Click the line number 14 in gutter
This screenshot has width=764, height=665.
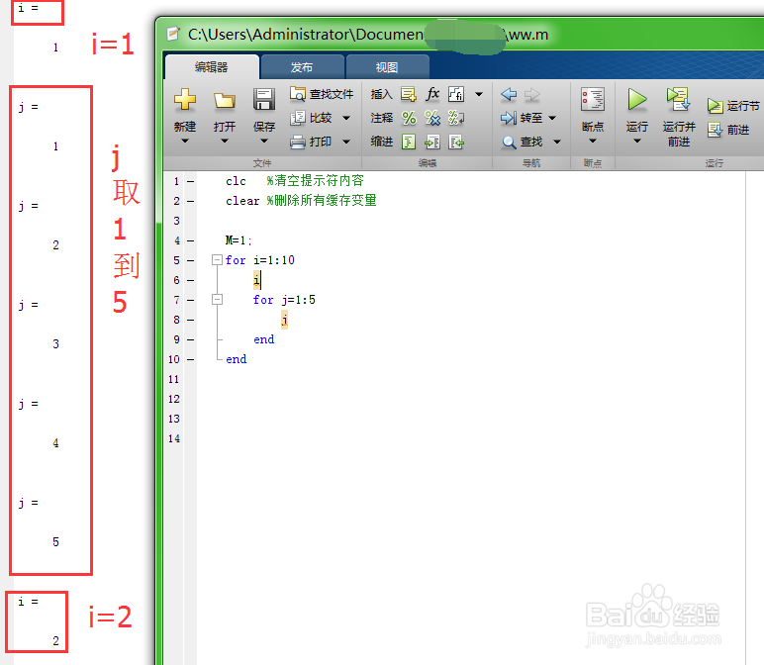[x=174, y=438]
